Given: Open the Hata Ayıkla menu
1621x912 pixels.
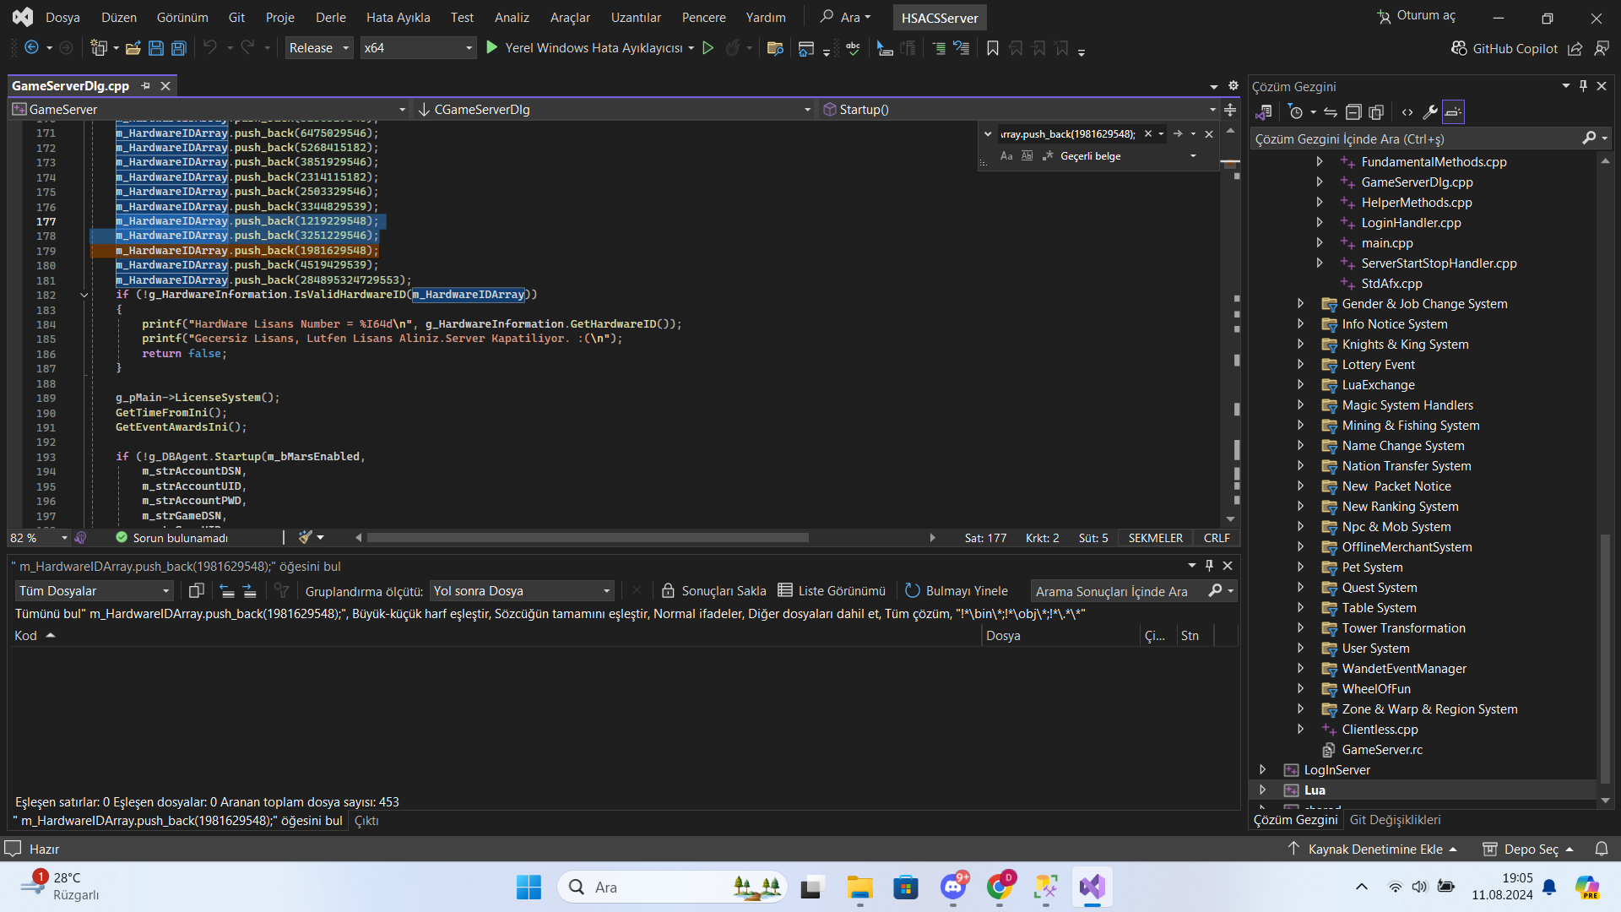Looking at the screenshot, I should tap(398, 17).
